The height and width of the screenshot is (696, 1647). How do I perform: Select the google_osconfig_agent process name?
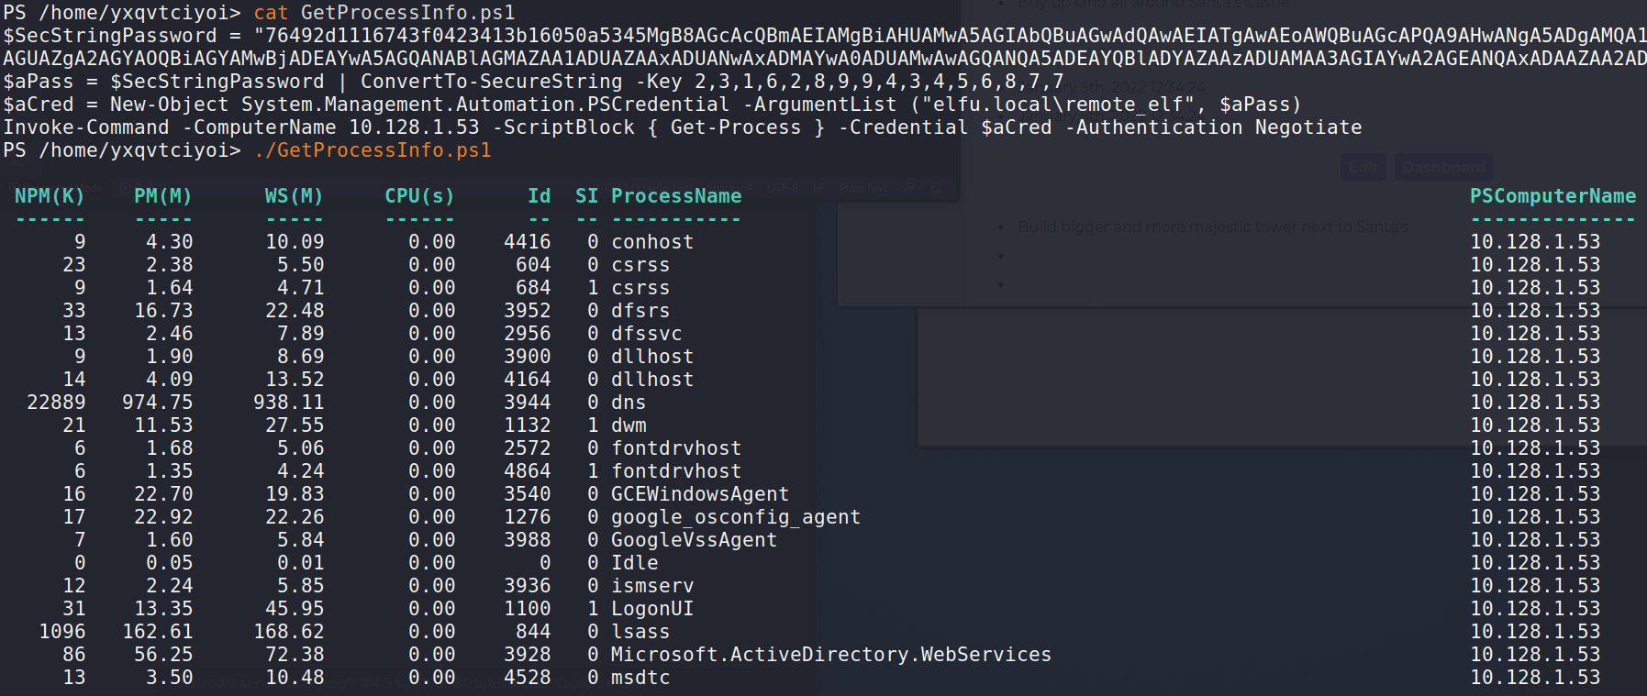point(736,517)
